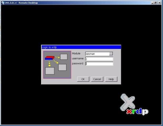Select the sesman Module combo box
The width and height of the screenshot is (163, 126).
99,54
